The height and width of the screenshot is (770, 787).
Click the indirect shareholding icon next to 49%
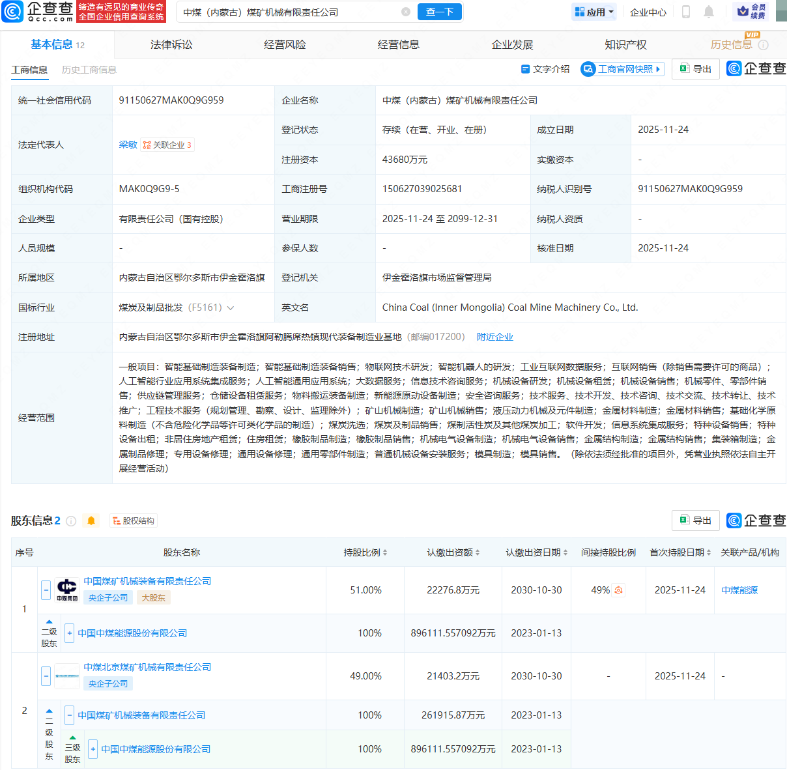tap(619, 590)
